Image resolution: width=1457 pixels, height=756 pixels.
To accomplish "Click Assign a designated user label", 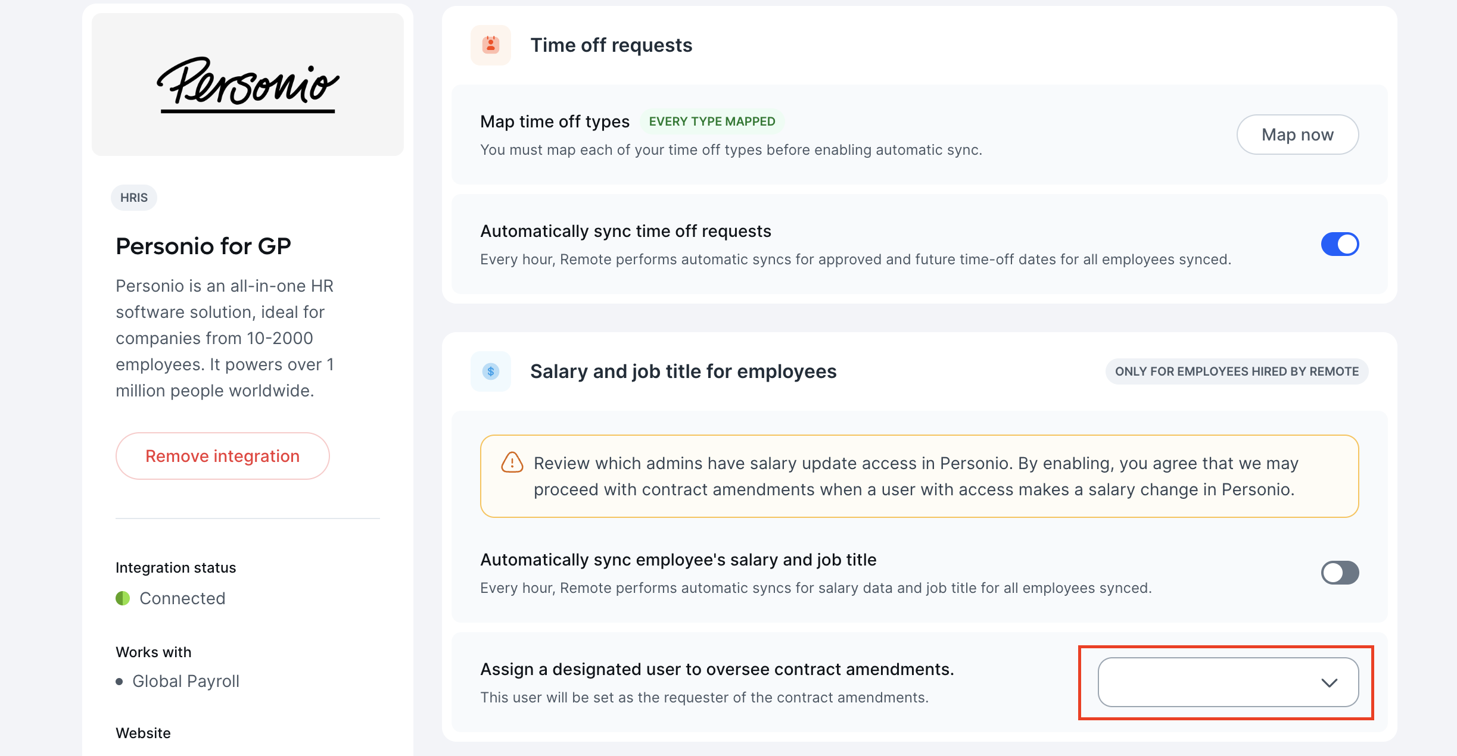I will (x=717, y=669).
